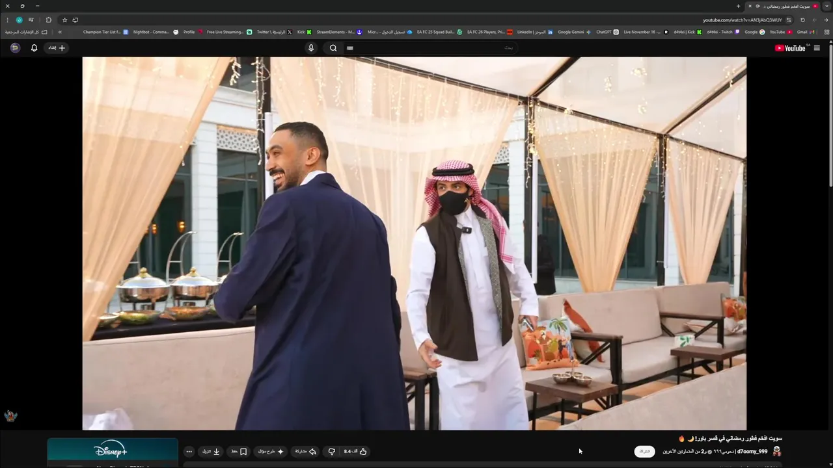Click tab audio indicator icon
This screenshot has width=833, height=468.
758,6
